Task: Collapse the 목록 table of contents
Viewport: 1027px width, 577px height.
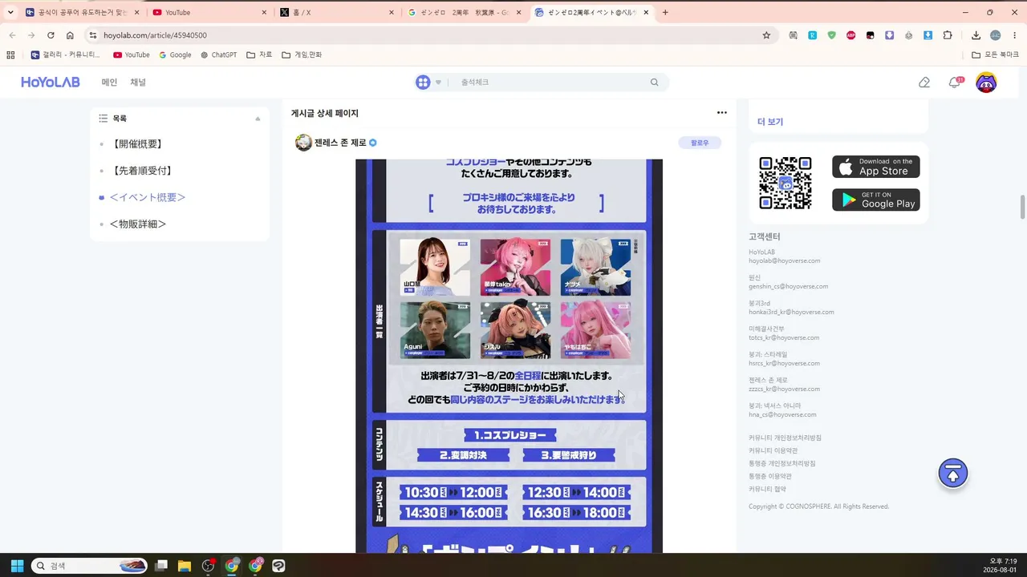Action: click(258, 119)
